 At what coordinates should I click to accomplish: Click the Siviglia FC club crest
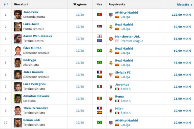point(111,75)
